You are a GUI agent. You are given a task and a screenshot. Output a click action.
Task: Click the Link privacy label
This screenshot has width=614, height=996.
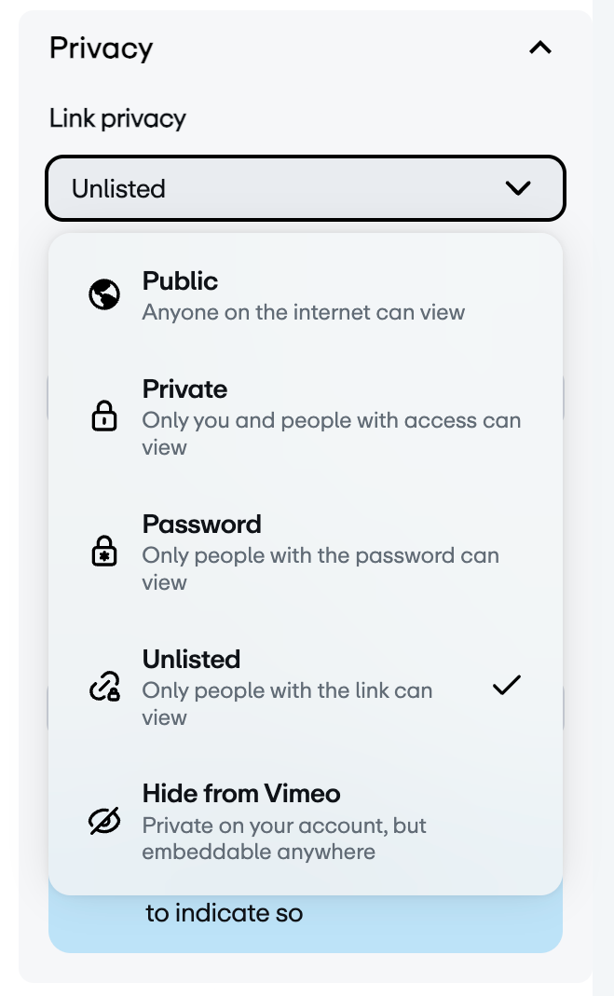coord(116,118)
